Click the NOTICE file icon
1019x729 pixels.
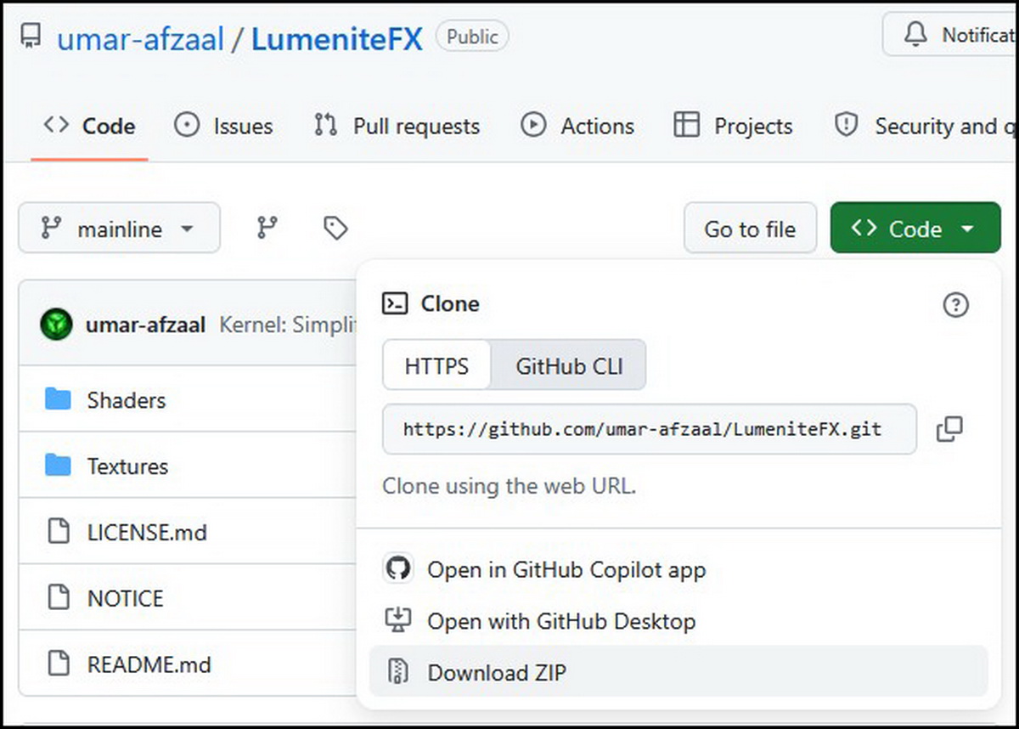(58, 598)
